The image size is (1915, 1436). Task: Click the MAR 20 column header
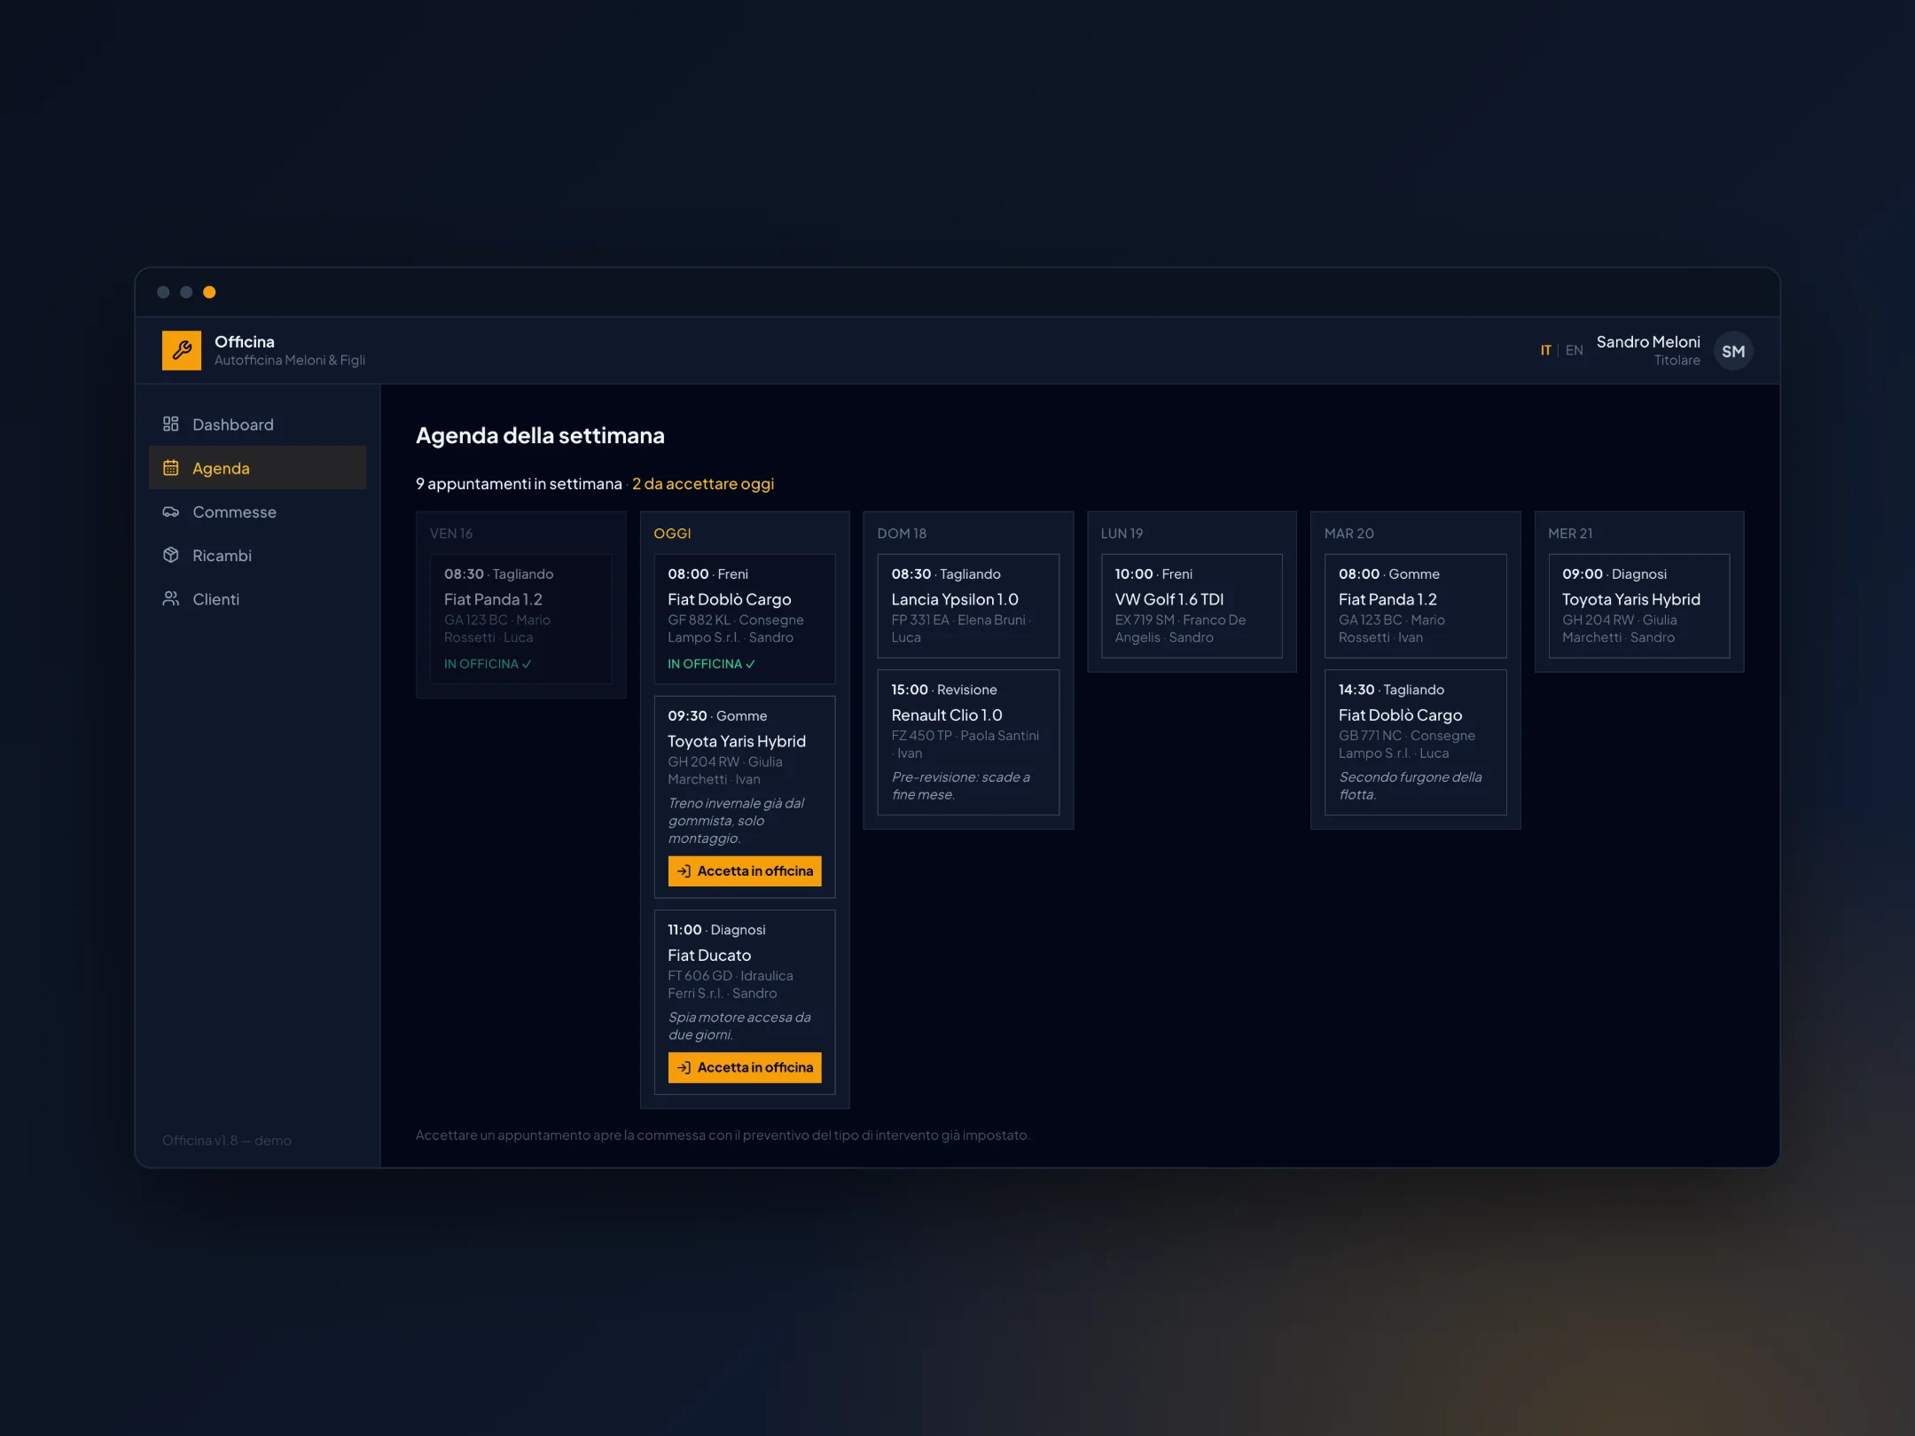click(1348, 533)
